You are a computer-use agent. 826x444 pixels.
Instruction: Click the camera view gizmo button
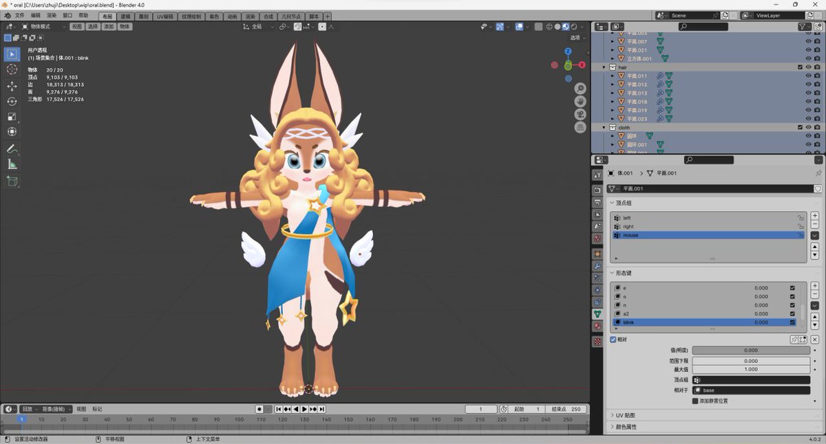point(580,114)
